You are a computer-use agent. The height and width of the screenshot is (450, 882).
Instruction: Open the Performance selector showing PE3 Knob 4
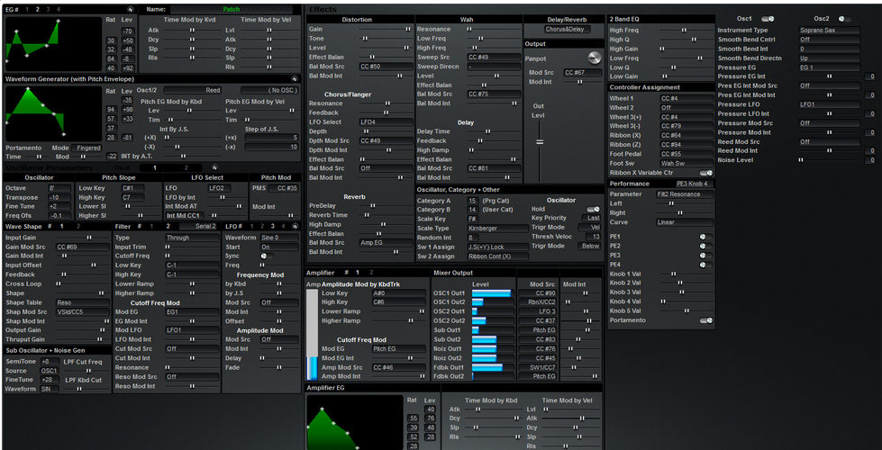tap(695, 184)
